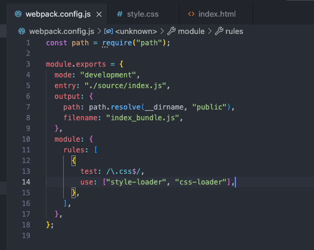Open the webpack.config.js breadcrumb dropdown
This screenshot has height=250, width=314.
coord(62,32)
